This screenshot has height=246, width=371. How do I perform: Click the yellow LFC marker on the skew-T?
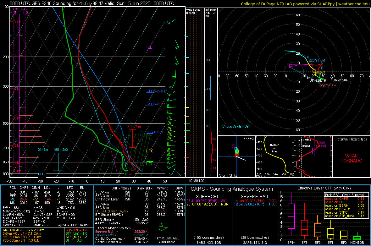[150, 151]
